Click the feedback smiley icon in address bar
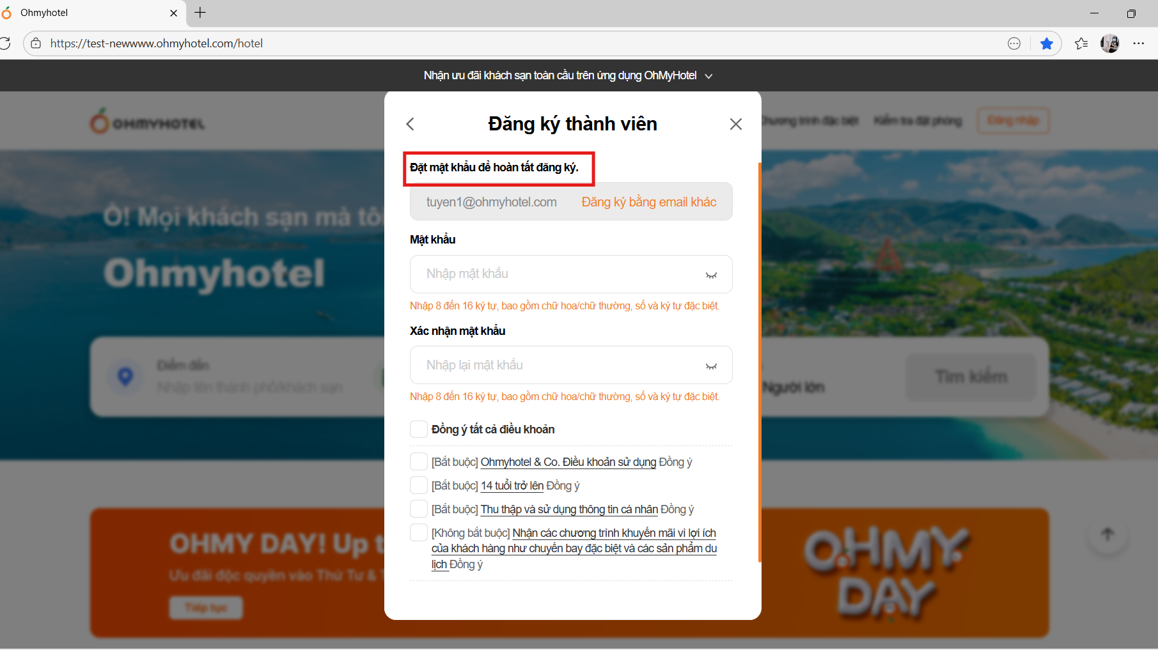 coord(1014,43)
